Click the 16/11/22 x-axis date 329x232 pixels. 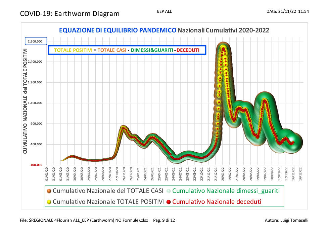[x=293, y=174]
